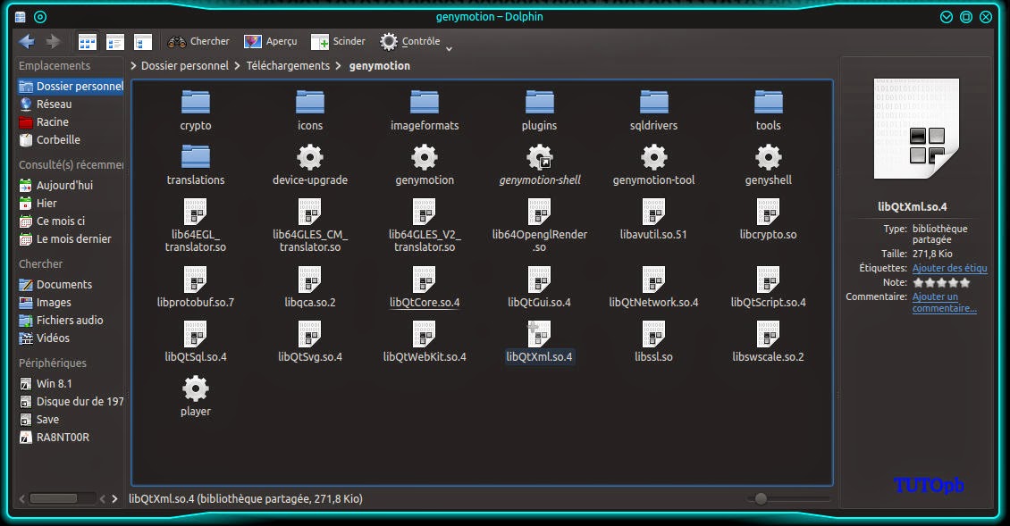1010x526 pixels.
Task: Select the translations folder
Action: click(x=196, y=165)
